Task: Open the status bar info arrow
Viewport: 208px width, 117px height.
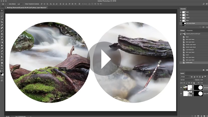Action: 31,116
